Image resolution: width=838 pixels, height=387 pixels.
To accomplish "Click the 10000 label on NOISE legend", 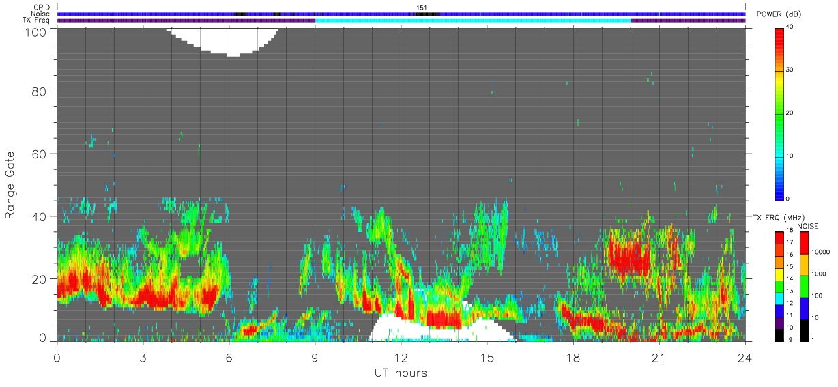I will [822, 252].
